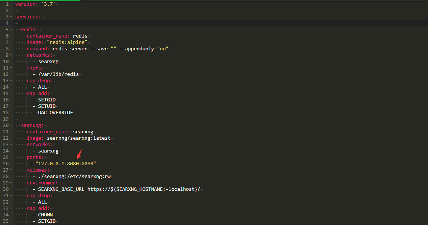Click the '--appendonly' flag in the command
This screenshot has height=225, width=428.
(137, 49)
